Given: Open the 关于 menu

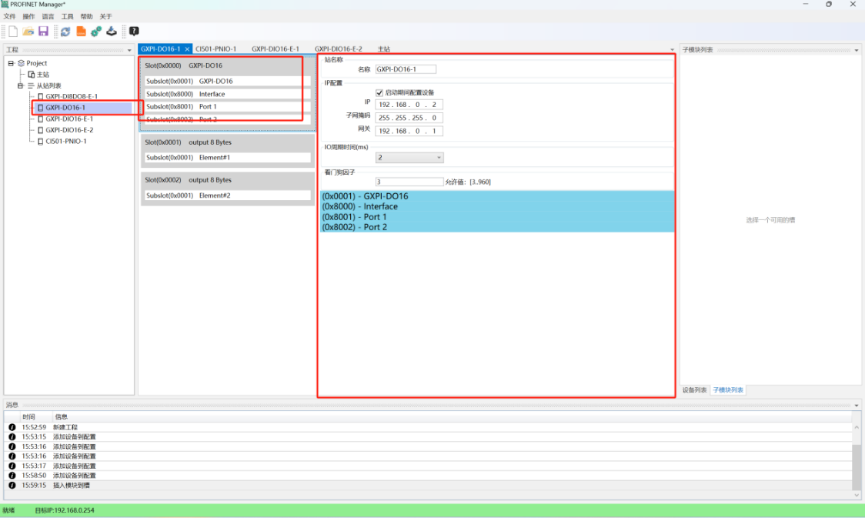Looking at the screenshot, I should click(x=105, y=17).
